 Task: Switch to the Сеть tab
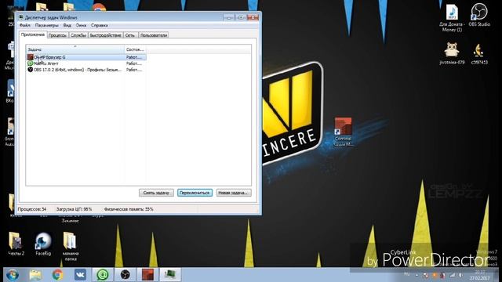click(130, 35)
